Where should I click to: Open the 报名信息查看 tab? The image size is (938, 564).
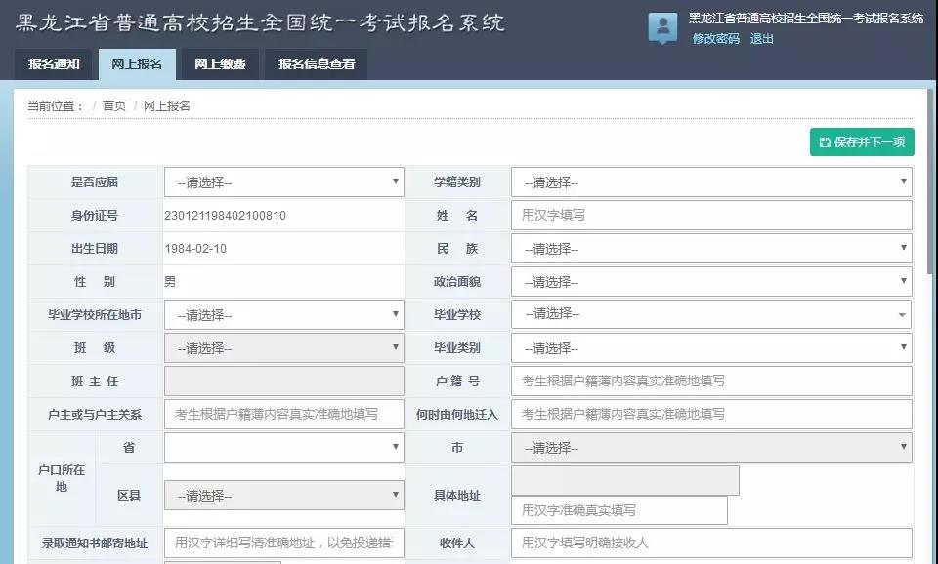[x=315, y=64]
